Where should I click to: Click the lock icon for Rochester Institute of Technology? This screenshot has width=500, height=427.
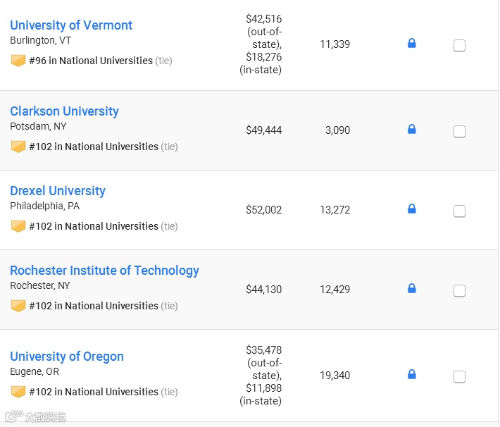click(x=412, y=289)
